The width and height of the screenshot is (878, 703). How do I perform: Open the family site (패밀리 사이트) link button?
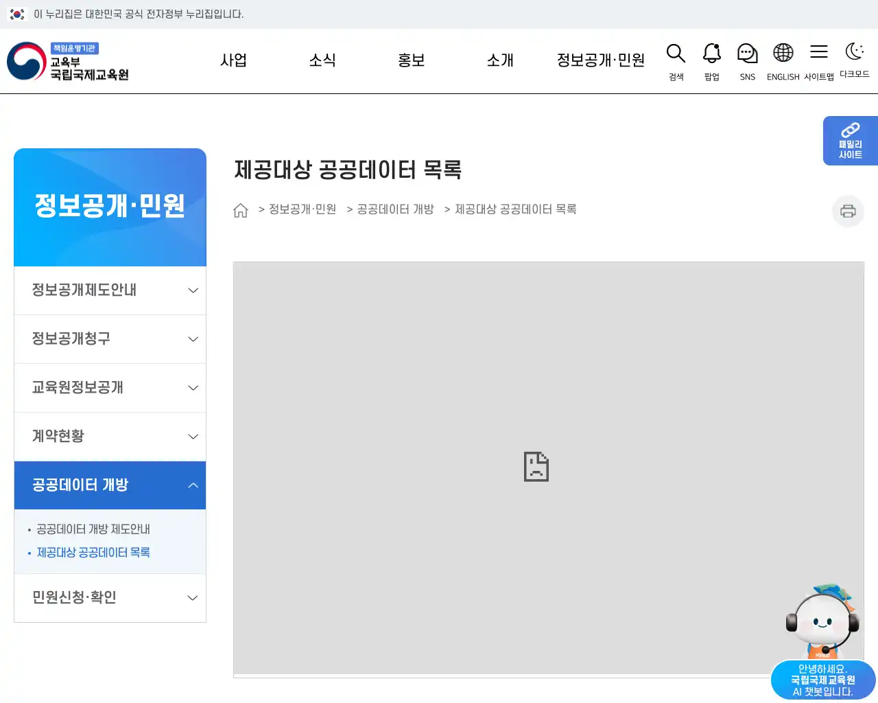[x=851, y=141]
